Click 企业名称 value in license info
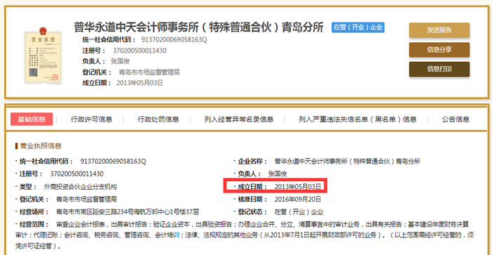Viewport: 492px width, 255px height. click(347, 161)
